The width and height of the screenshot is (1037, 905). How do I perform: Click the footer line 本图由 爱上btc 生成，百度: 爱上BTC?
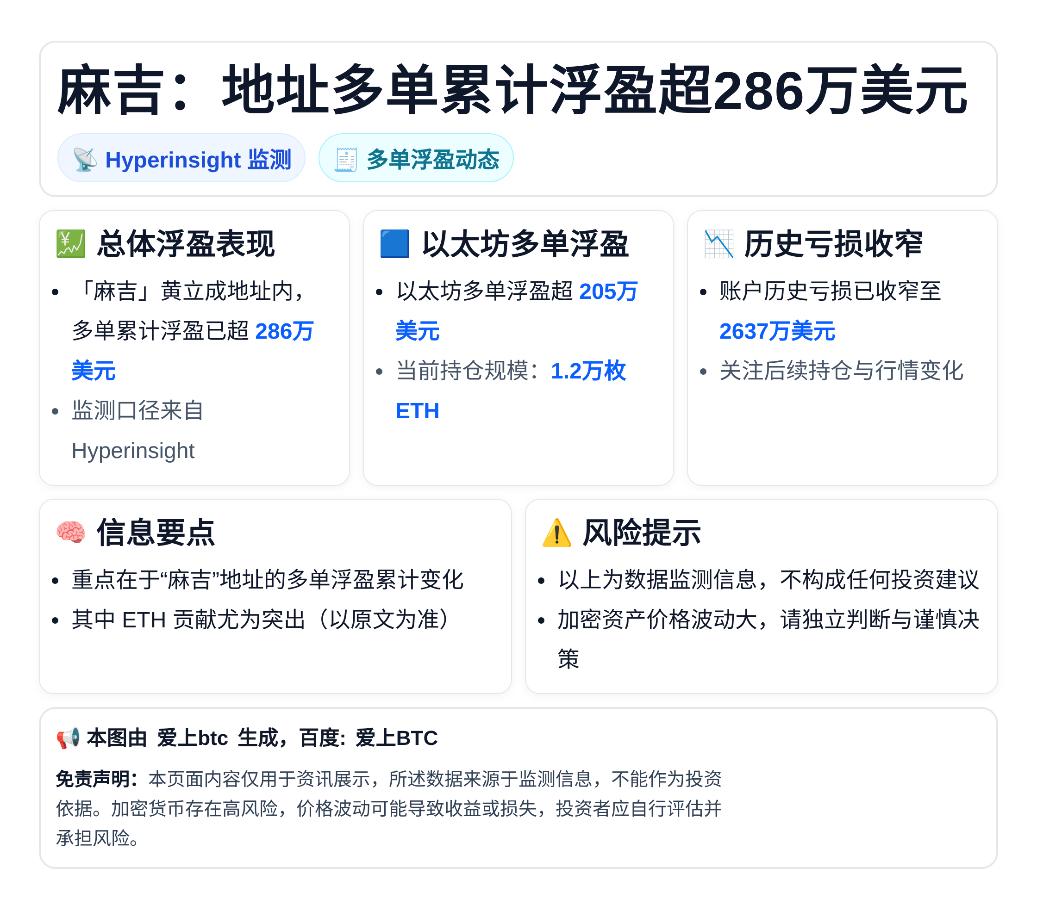click(x=262, y=738)
